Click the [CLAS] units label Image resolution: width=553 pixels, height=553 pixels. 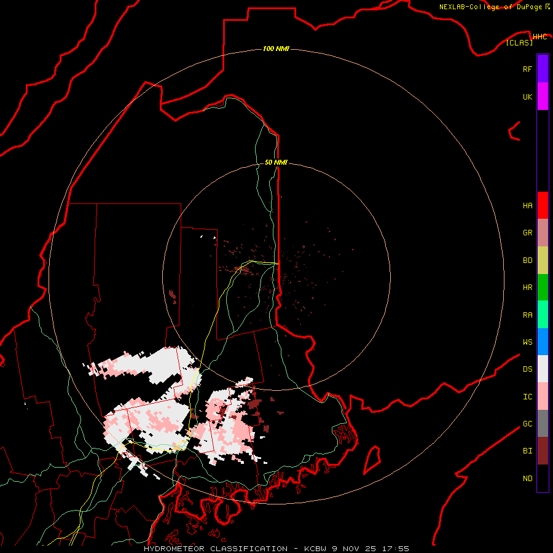click(x=519, y=42)
